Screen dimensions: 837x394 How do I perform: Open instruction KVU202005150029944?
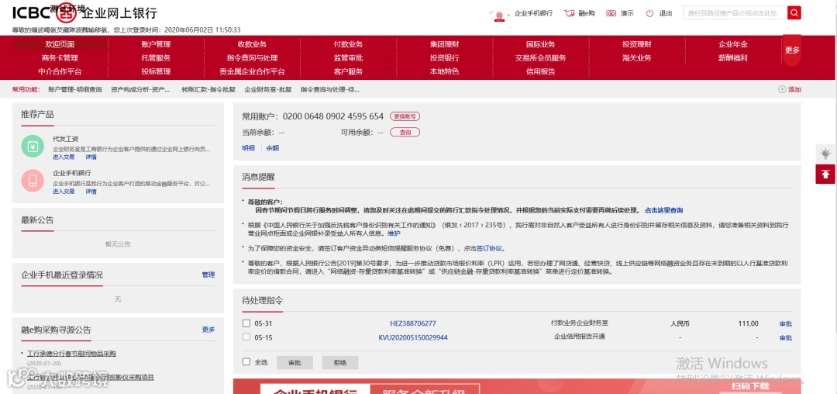[413, 337]
